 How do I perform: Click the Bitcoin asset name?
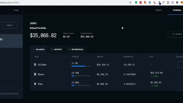coord(41,74)
